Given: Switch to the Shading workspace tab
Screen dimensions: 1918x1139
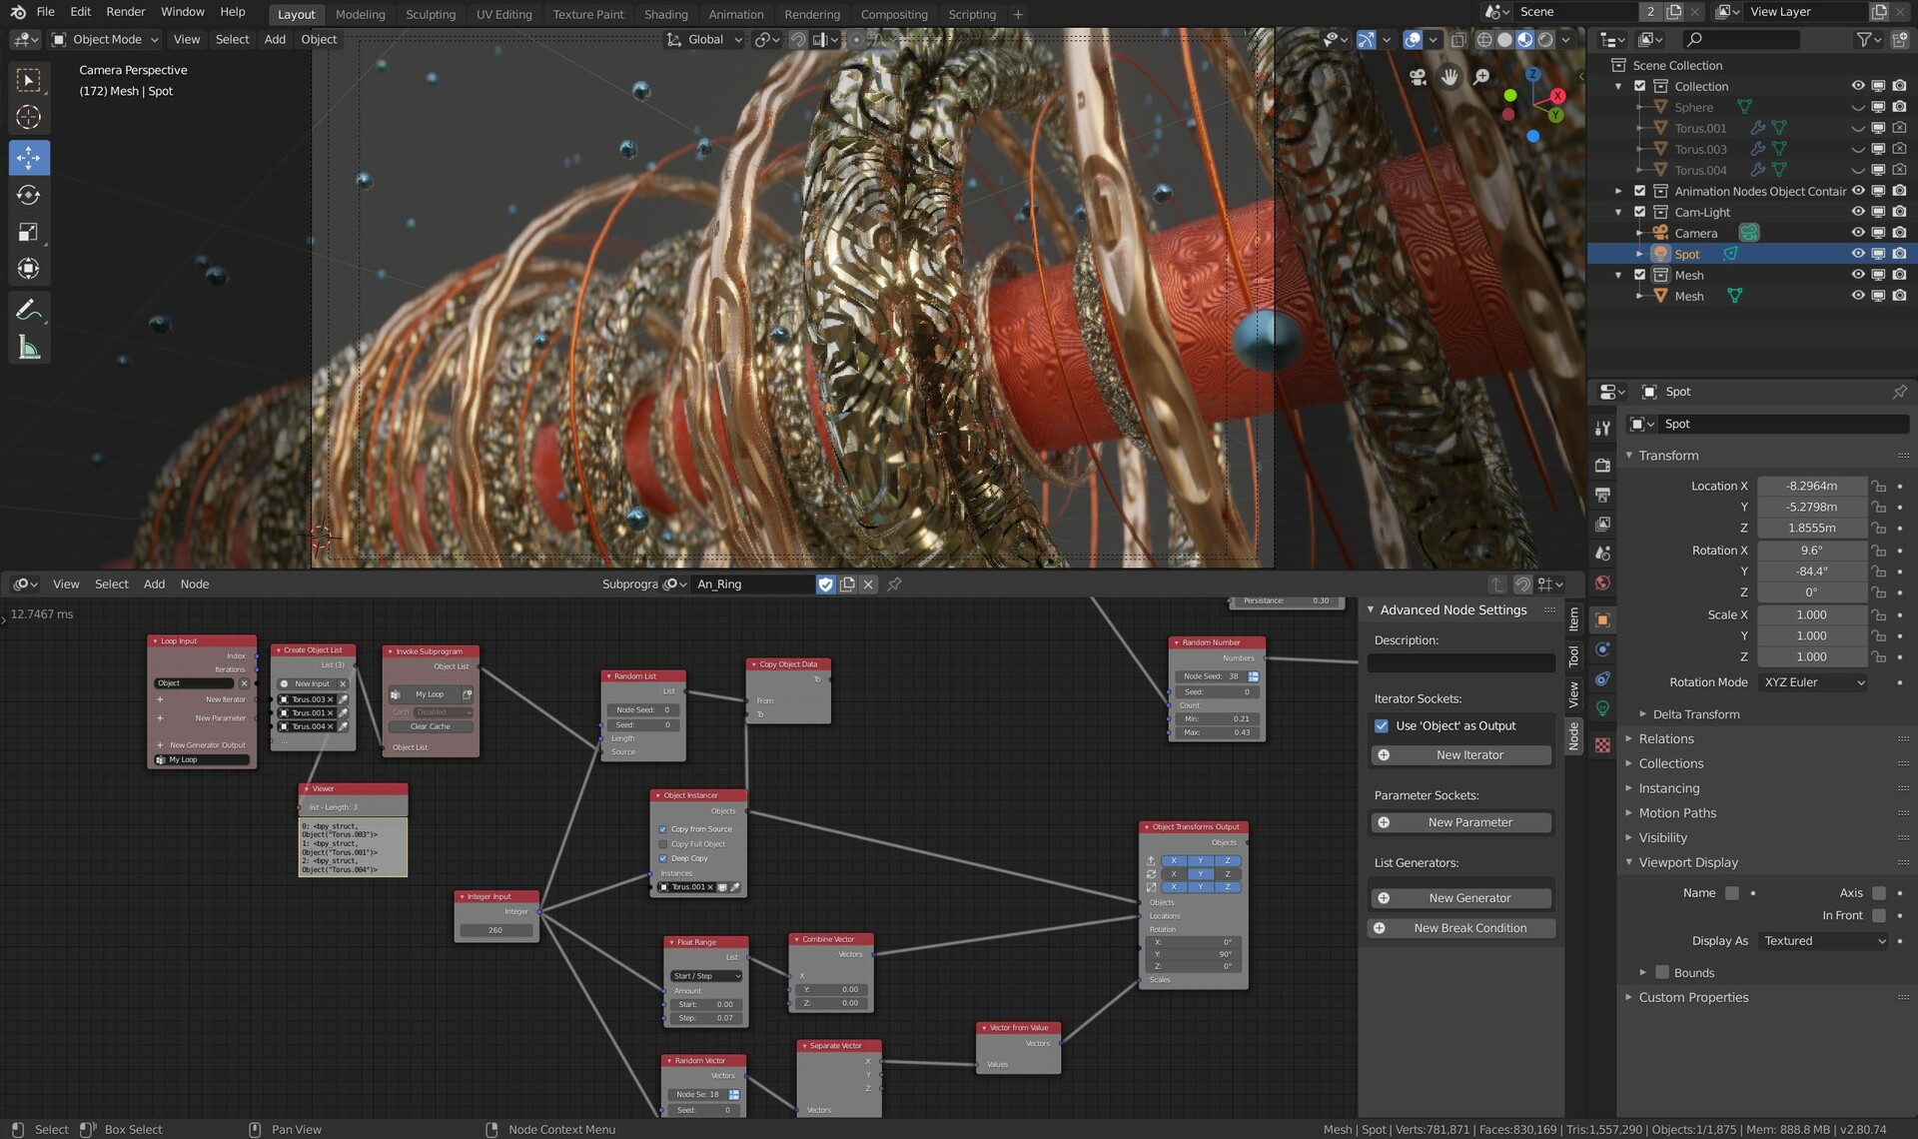Looking at the screenshot, I should (x=665, y=14).
